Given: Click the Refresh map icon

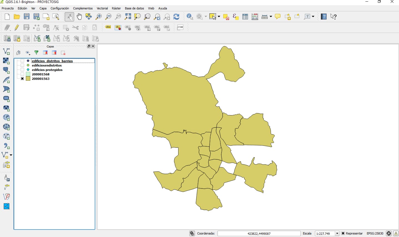Looking at the screenshot, I should click(x=176, y=17).
